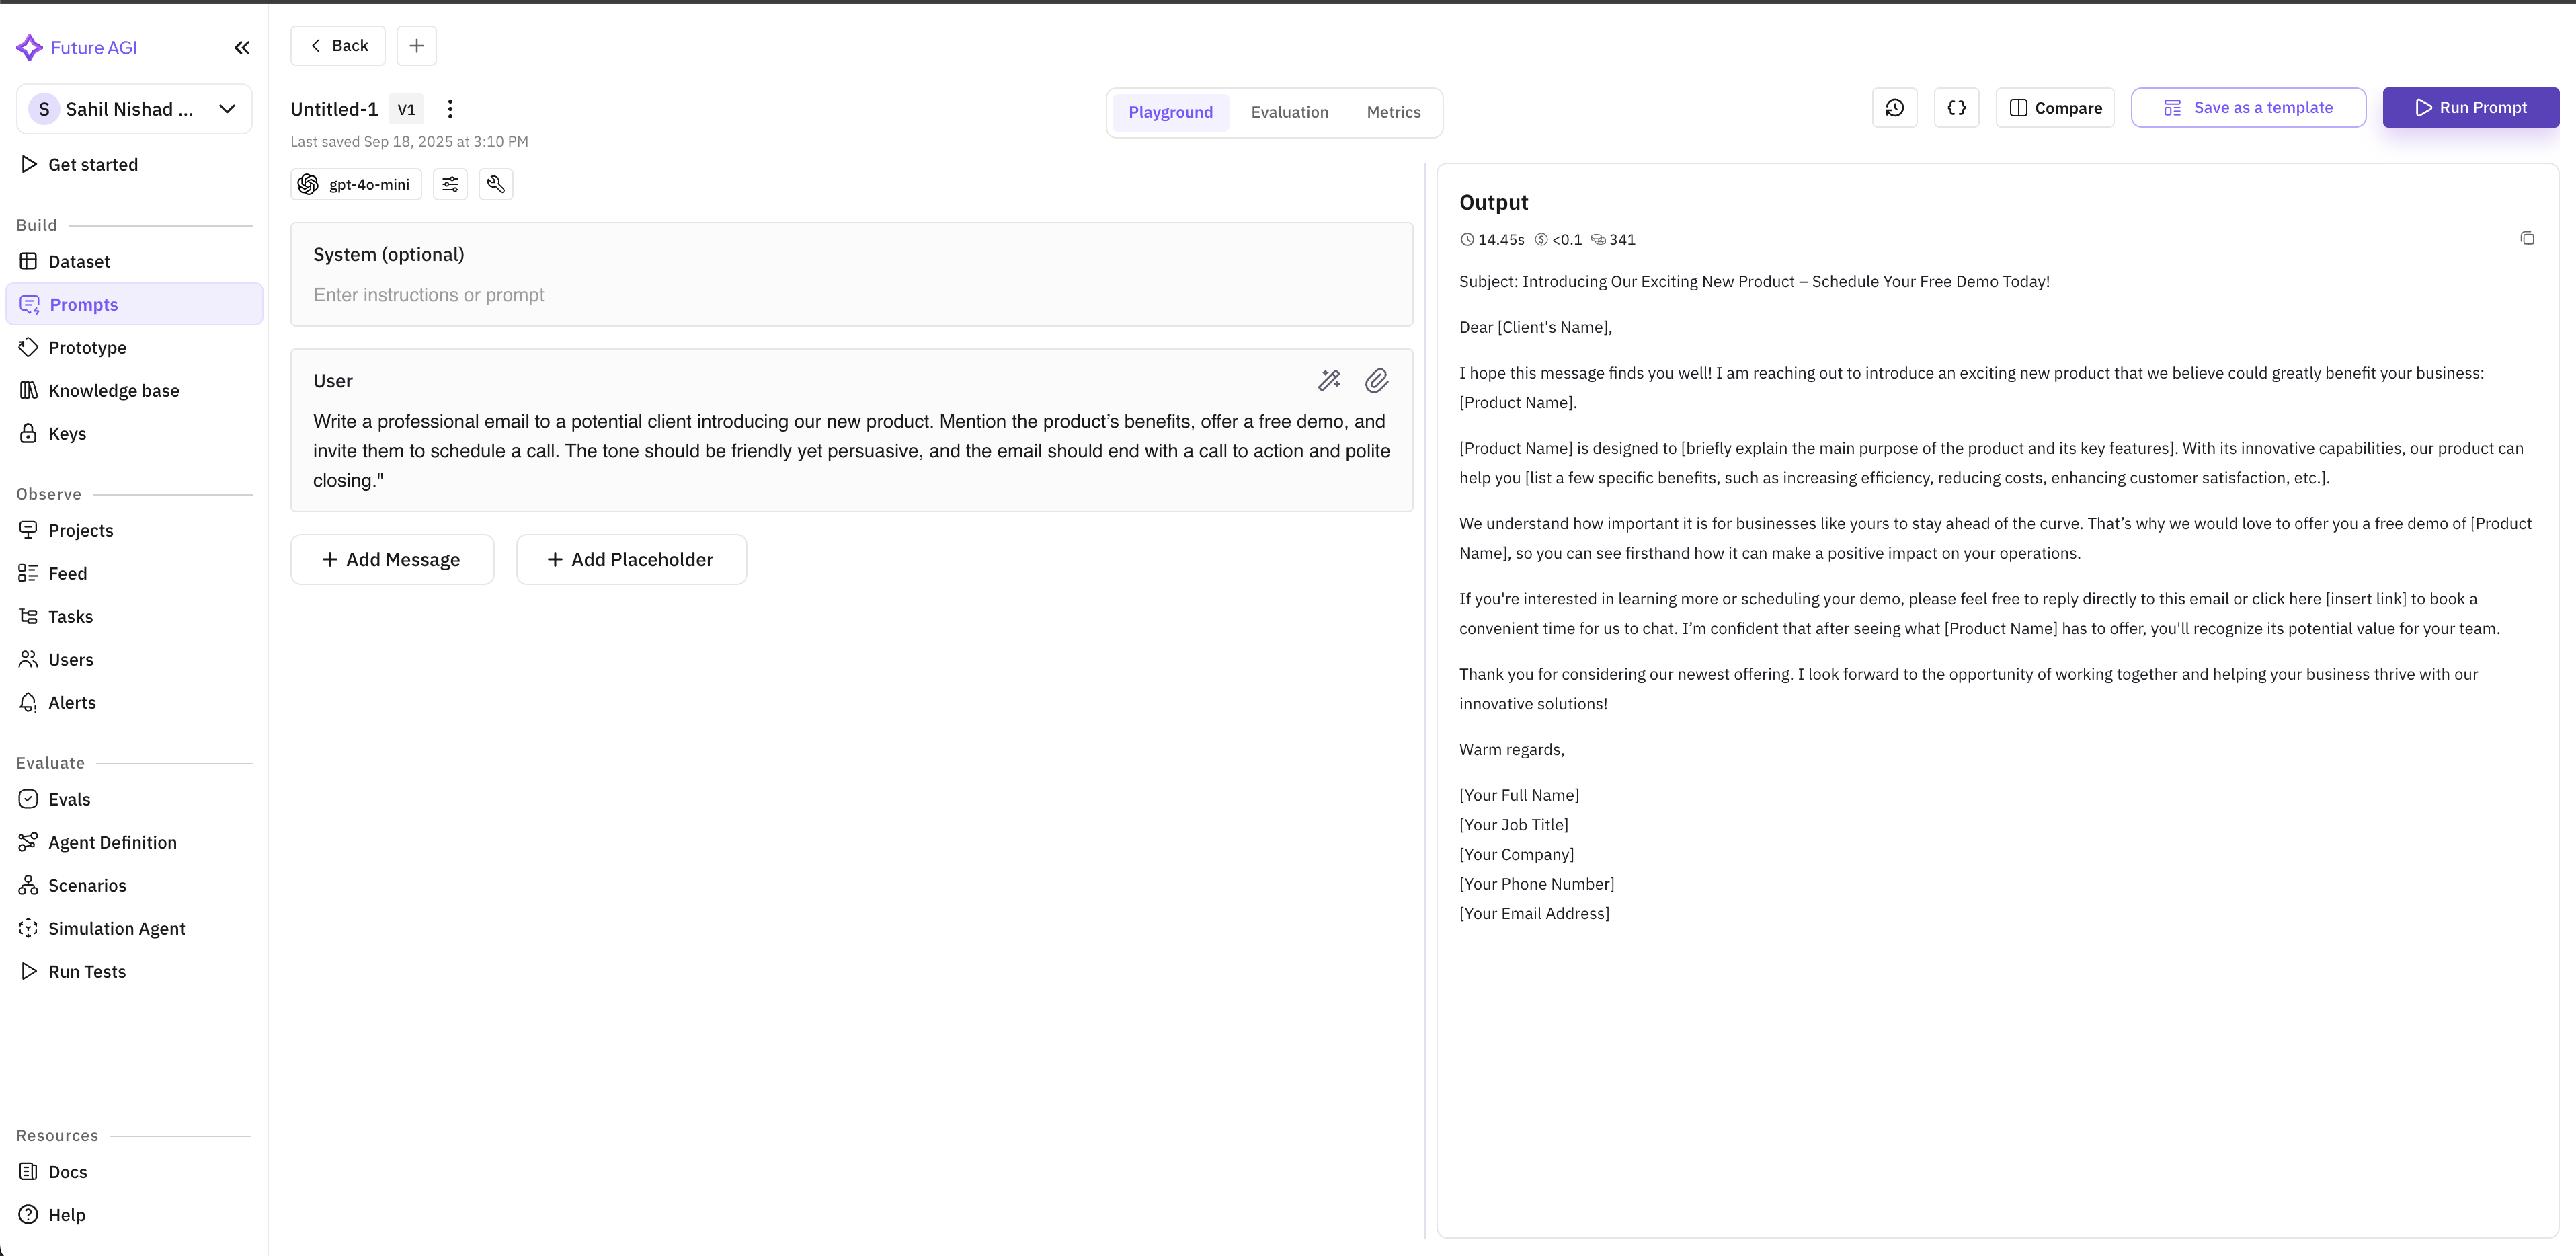Click plus icon next to Back

click(416, 46)
